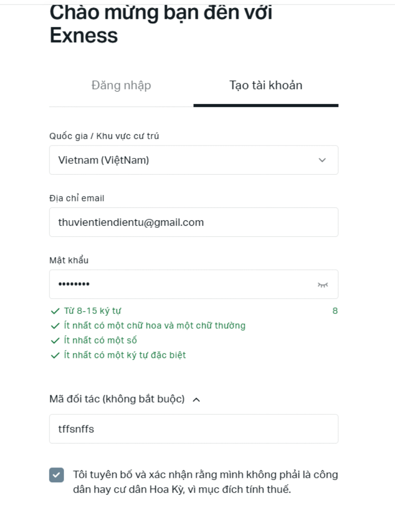Screen dimensions: 395x507
Task: Uncheck the non-US citizen declaration checkbox
Action: tap(56, 475)
